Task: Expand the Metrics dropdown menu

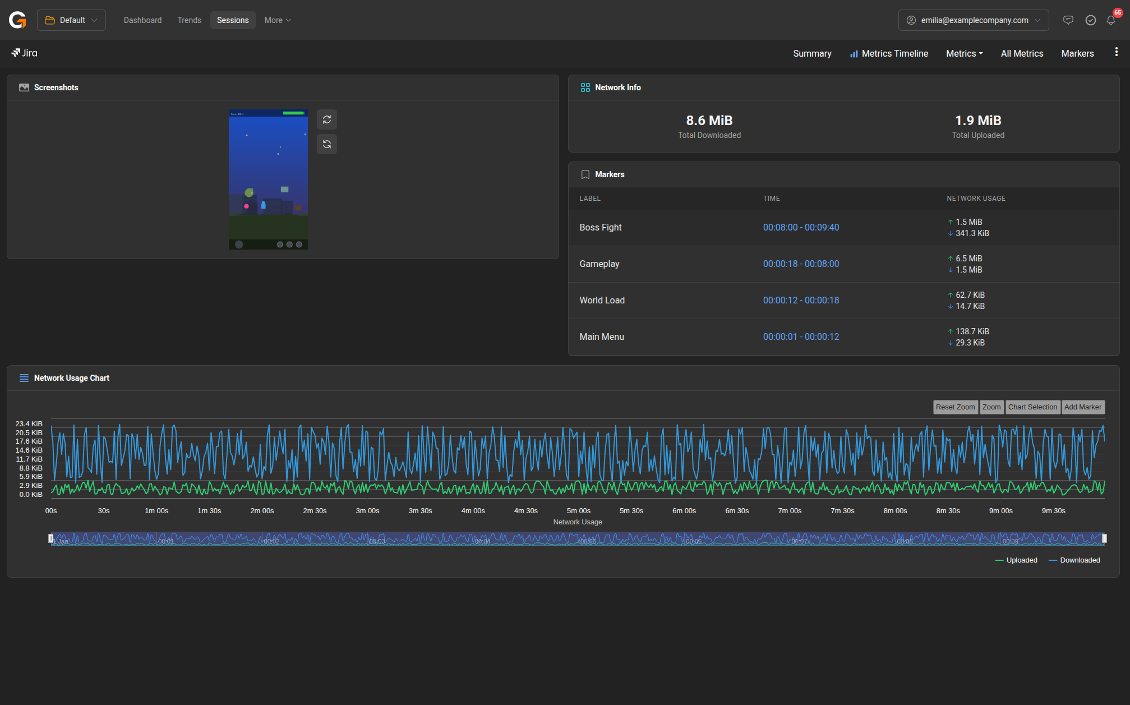Action: [x=964, y=53]
